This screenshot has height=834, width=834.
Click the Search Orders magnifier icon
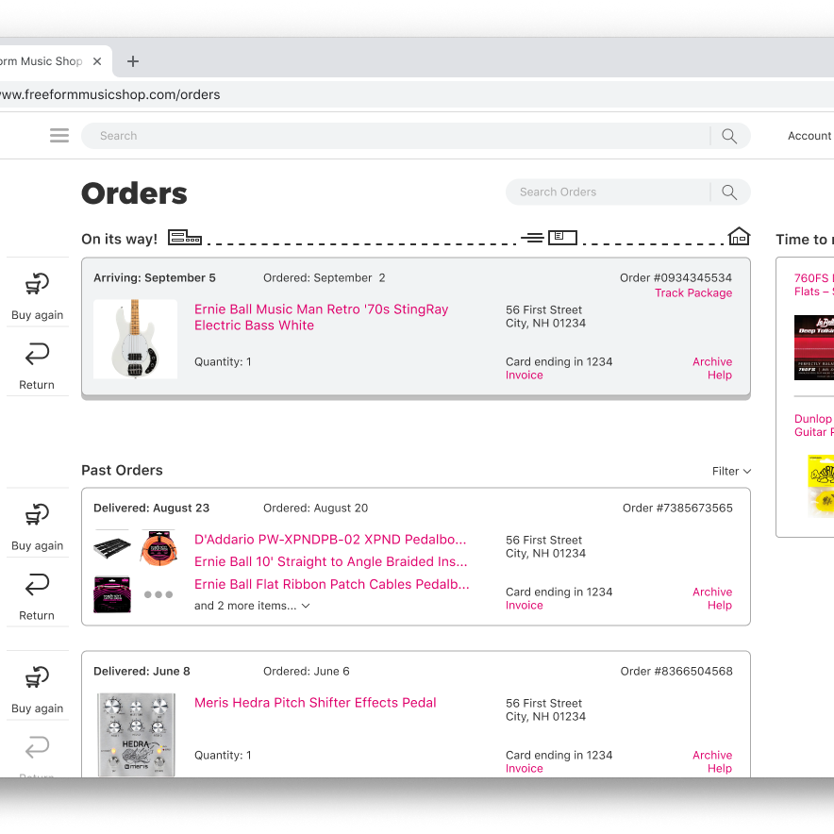point(729,192)
